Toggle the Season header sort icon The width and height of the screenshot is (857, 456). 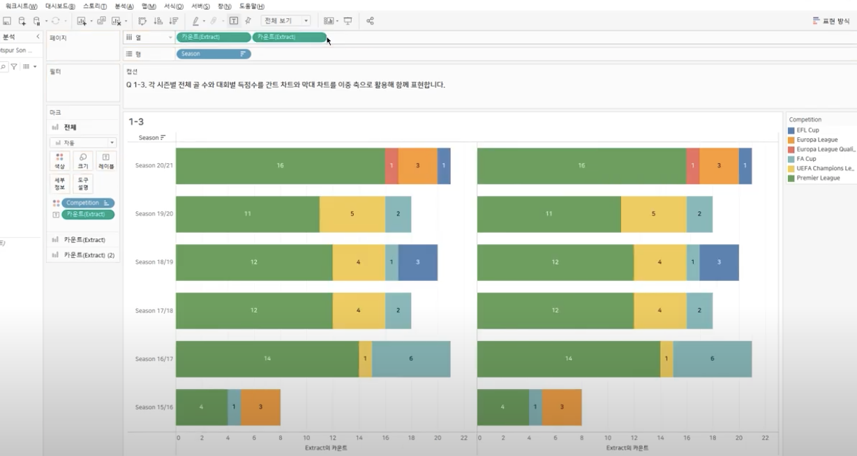click(x=163, y=137)
